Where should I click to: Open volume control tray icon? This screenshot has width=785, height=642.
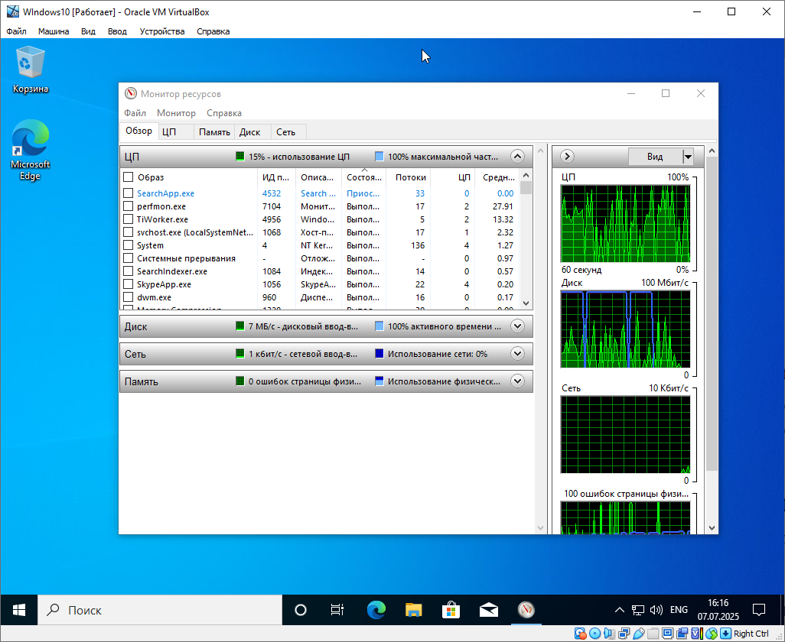(x=656, y=610)
